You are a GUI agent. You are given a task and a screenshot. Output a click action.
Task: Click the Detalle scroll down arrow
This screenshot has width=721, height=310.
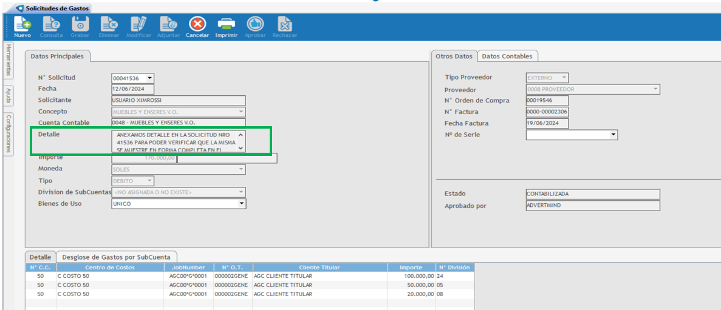point(241,149)
